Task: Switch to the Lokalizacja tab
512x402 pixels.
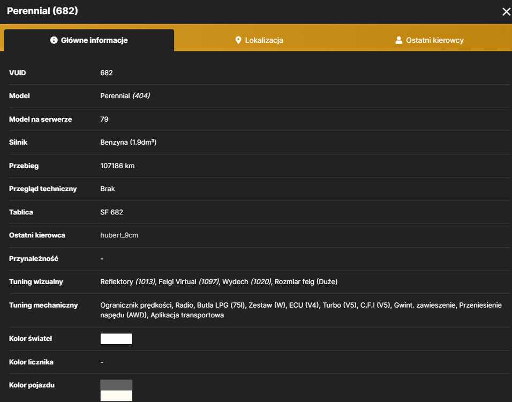Action: tap(259, 40)
